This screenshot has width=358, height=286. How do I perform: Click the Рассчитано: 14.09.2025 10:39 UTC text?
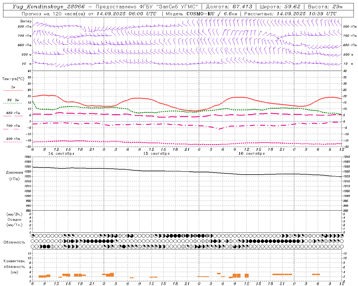[290, 14]
